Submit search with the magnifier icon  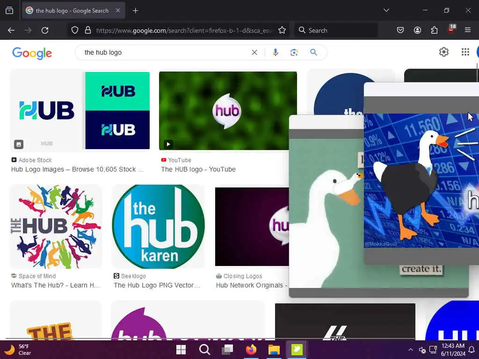tap(313, 52)
